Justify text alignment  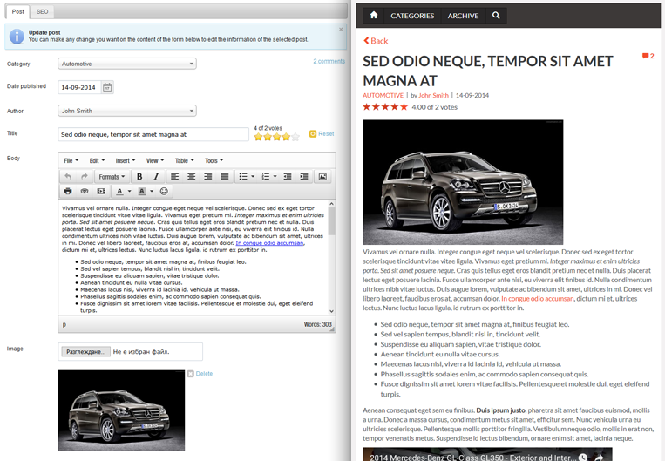point(224,176)
